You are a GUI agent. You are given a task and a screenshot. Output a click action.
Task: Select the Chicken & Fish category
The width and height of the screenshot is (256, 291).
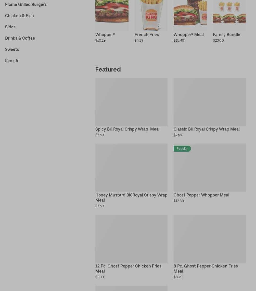point(19,16)
